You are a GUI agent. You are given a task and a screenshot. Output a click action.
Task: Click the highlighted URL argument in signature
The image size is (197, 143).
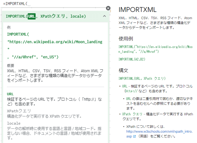[31, 16]
